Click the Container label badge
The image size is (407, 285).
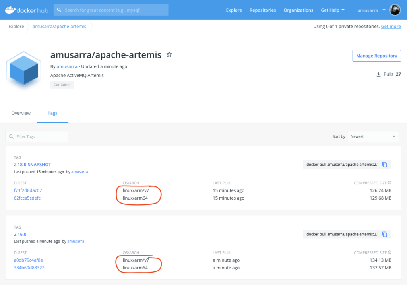coord(62,85)
